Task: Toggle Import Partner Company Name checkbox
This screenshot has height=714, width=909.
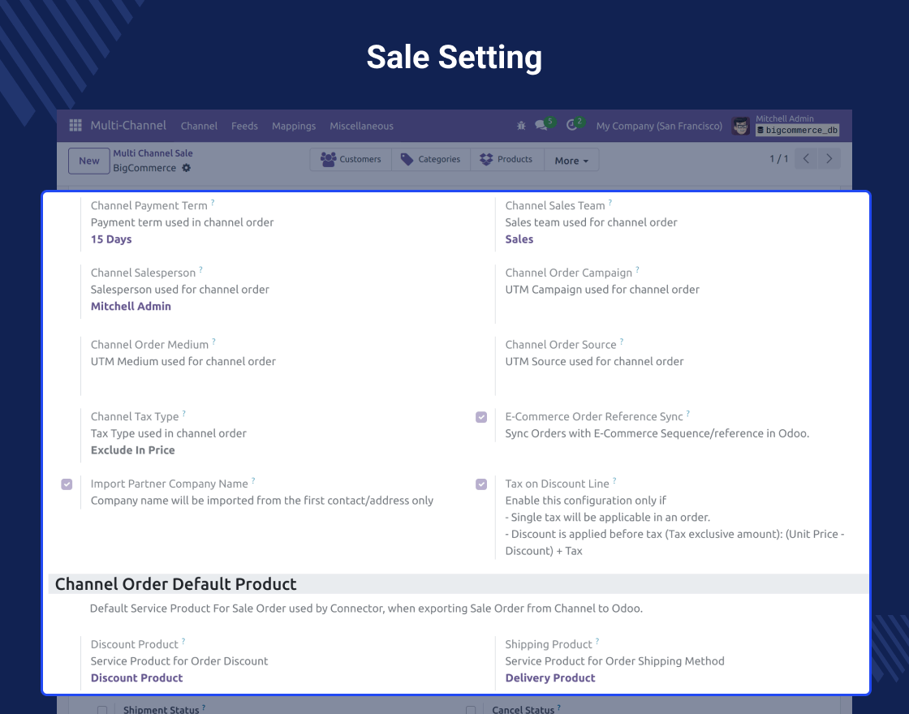Action: [x=67, y=484]
